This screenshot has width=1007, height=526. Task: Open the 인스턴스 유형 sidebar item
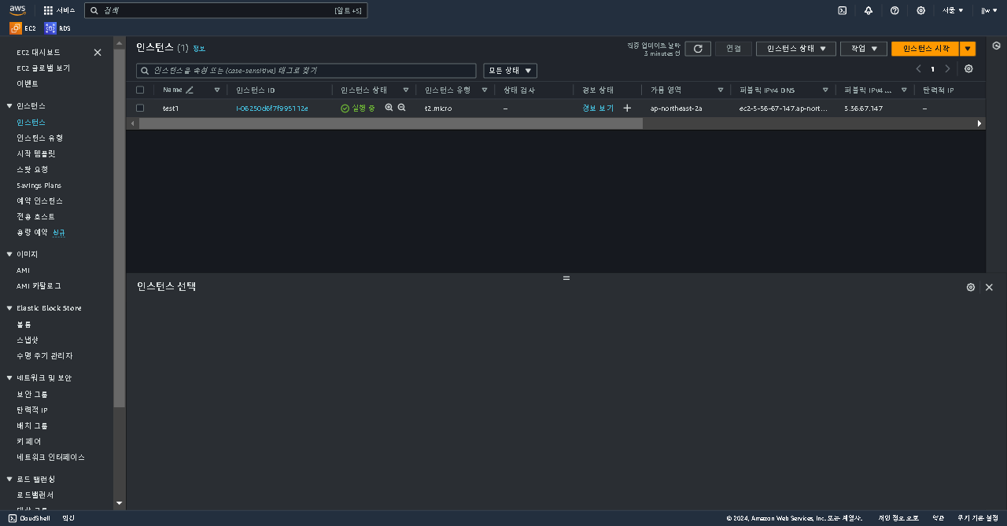tap(39, 138)
